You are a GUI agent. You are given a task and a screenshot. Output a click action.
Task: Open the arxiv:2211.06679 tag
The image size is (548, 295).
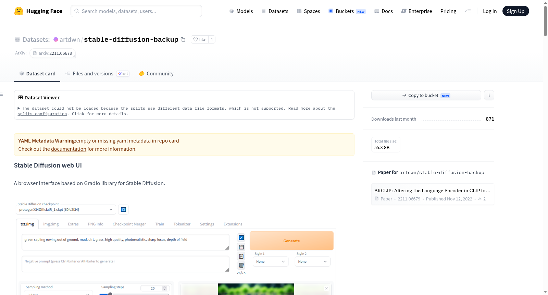coord(52,53)
